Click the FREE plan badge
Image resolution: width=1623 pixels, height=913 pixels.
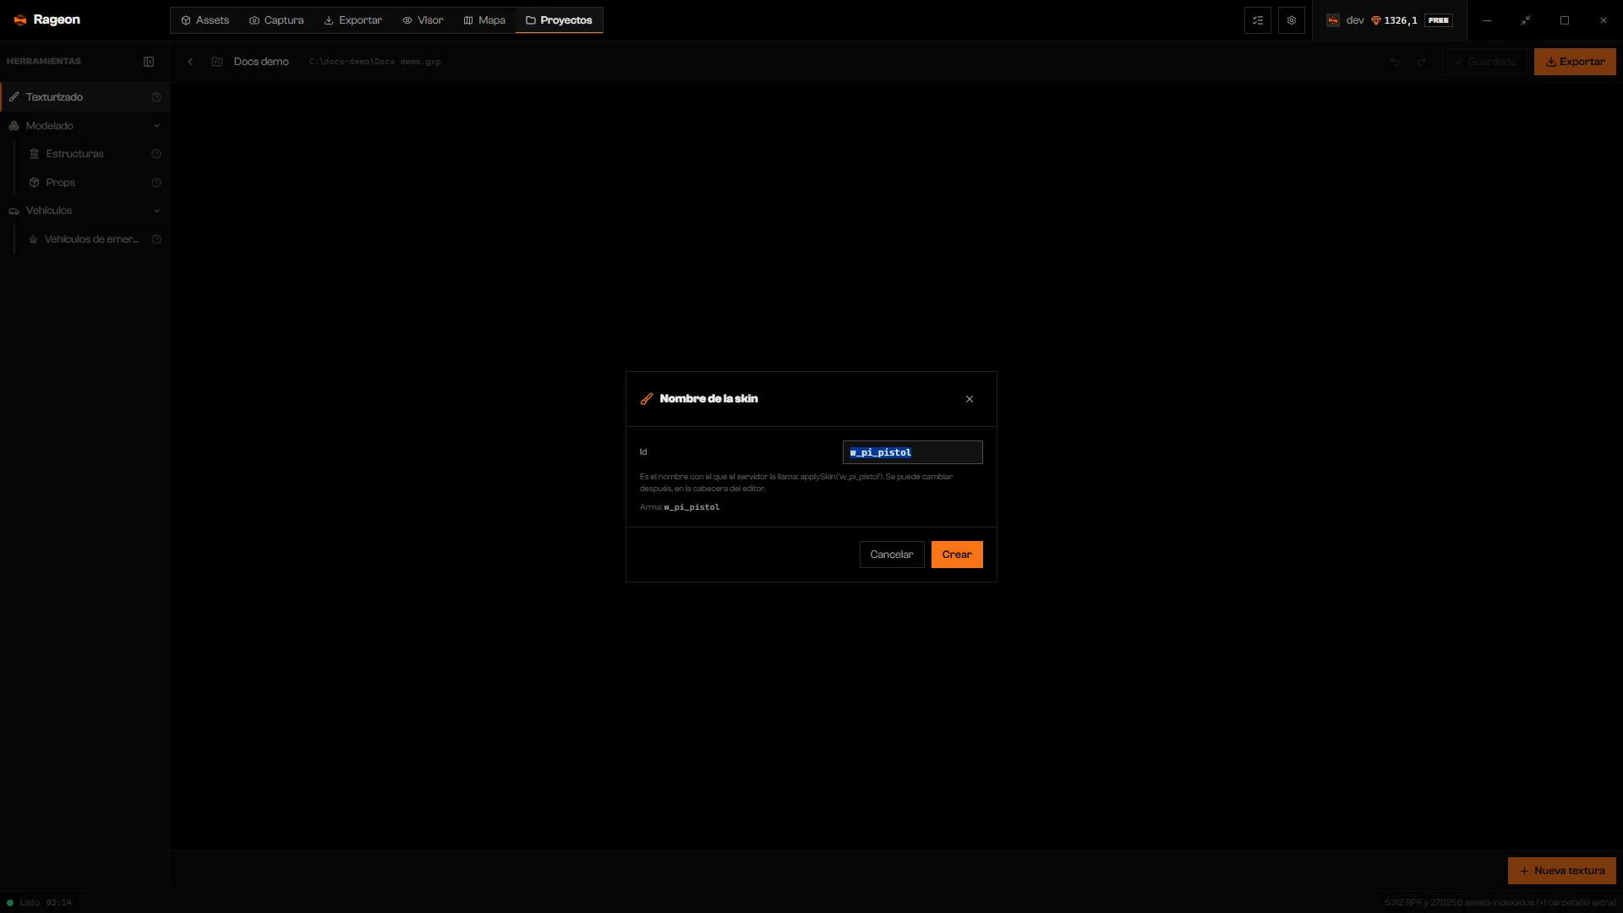click(1439, 20)
